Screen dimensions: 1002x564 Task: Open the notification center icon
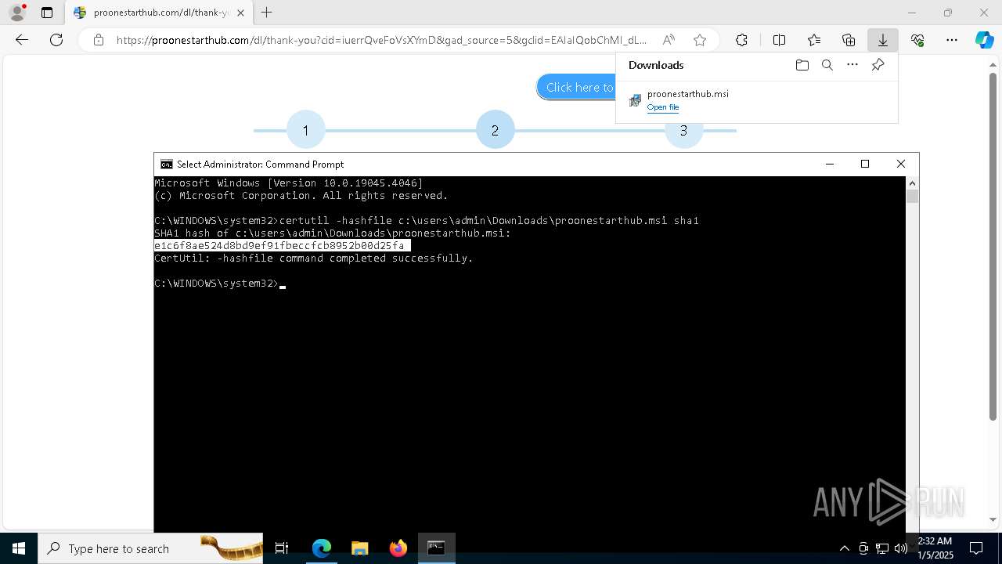coord(976,548)
